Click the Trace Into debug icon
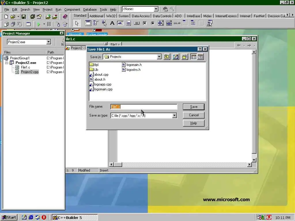 58,24
